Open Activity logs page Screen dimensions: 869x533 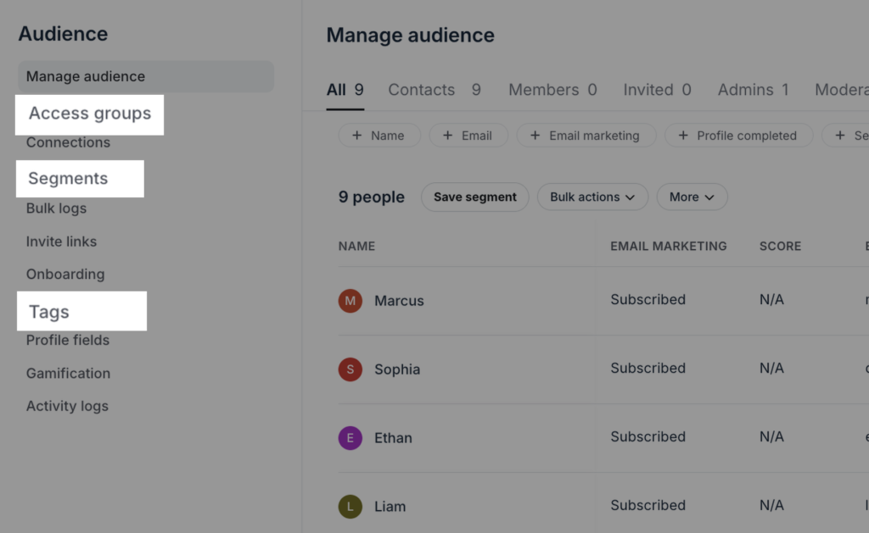click(67, 406)
